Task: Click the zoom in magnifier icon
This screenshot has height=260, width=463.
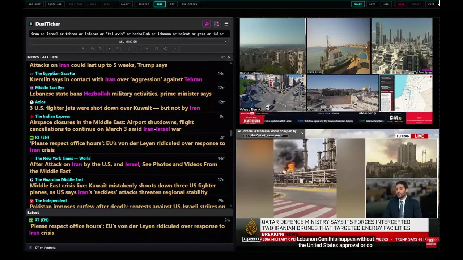Action: pyautogui.click(x=100, y=48)
